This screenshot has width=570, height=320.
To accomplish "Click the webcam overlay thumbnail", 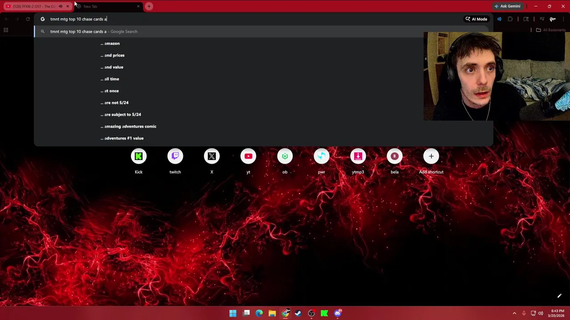I will pos(497,76).
